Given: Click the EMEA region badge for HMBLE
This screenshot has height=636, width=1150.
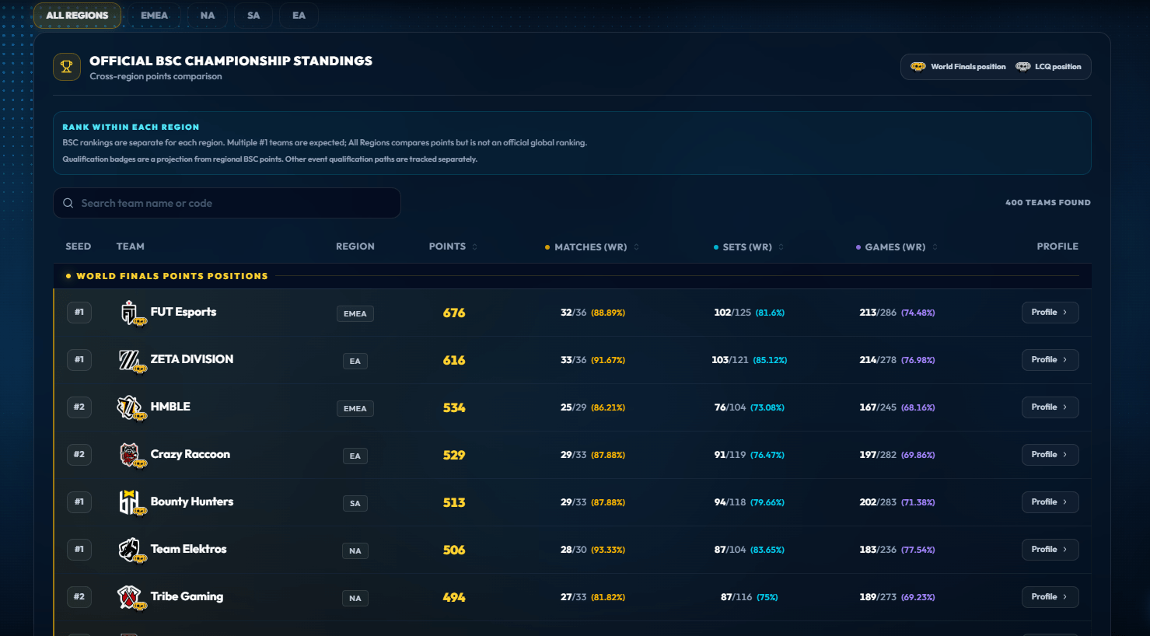Looking at the screenshot, I should pos(355,408).
